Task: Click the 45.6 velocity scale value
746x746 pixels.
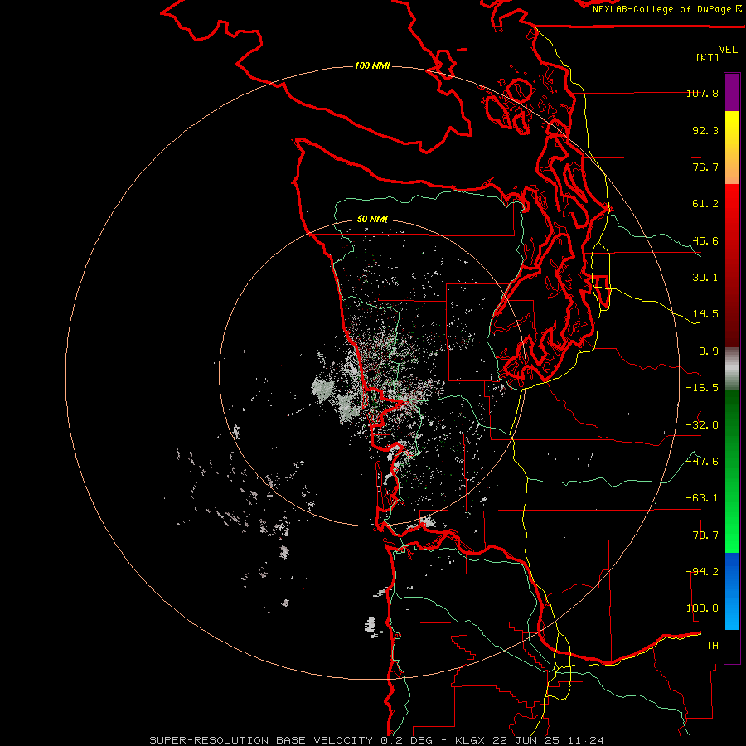Action: click(705, 240)
